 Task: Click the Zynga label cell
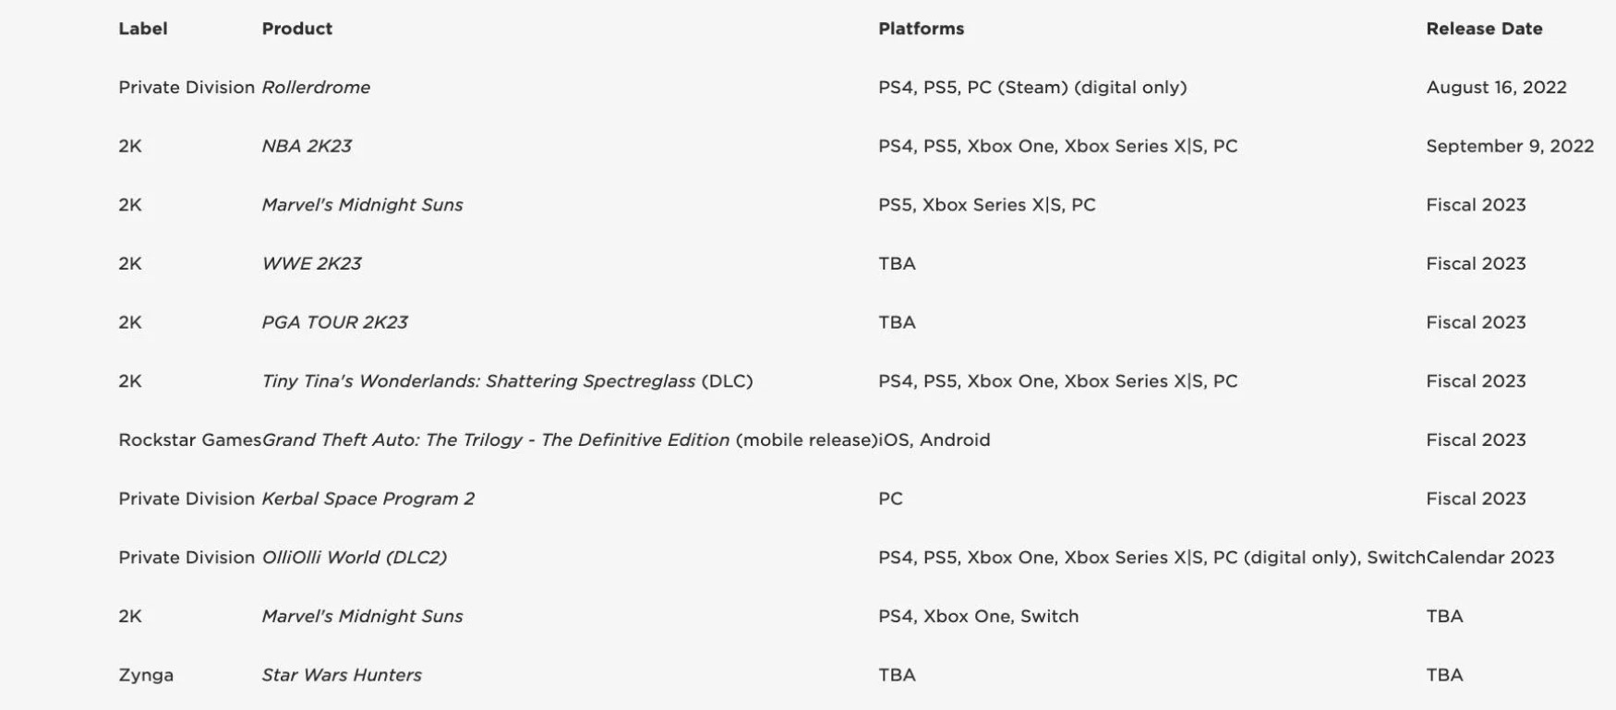146,675
